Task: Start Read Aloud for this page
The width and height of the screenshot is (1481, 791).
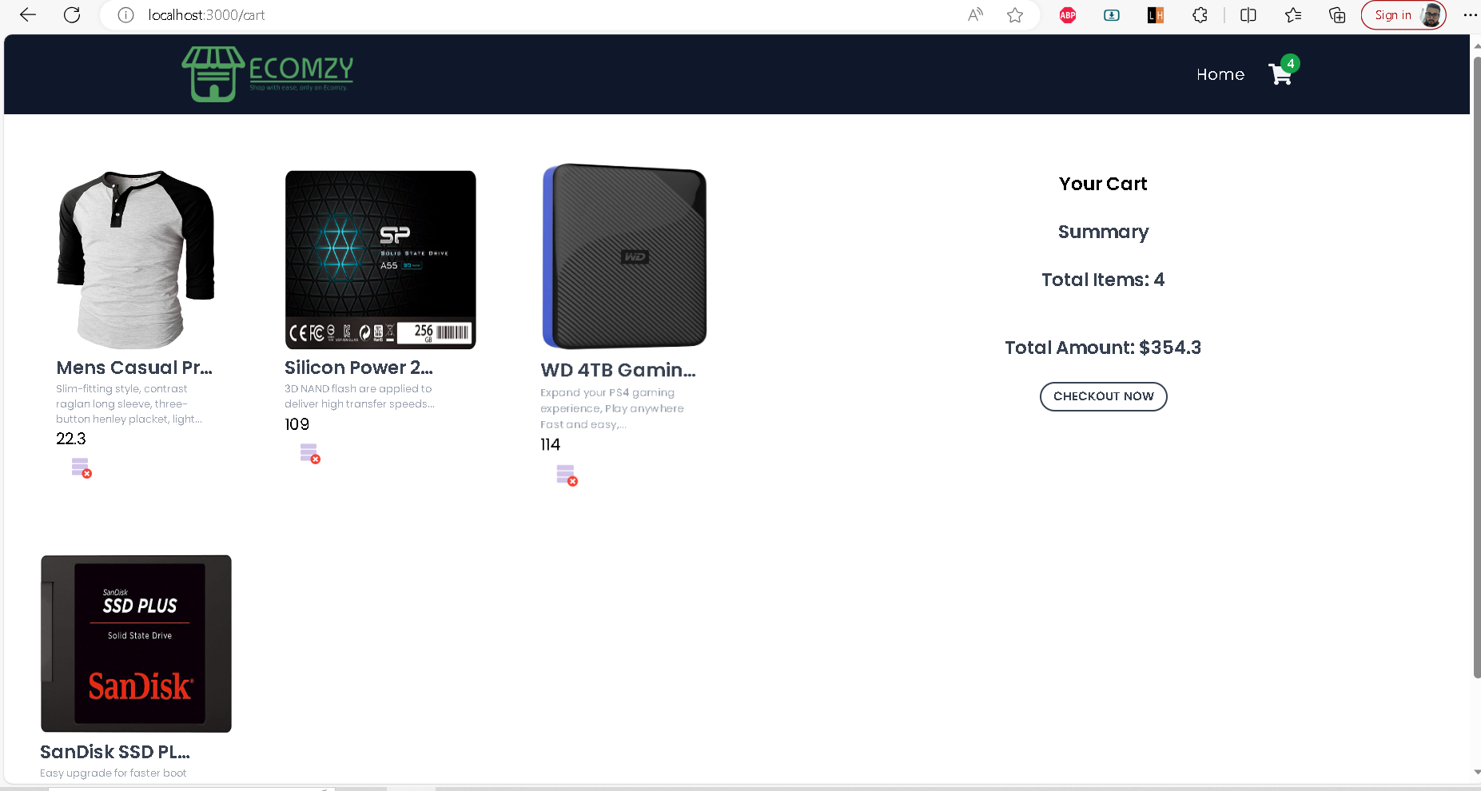Action: [x=975, y=14]
